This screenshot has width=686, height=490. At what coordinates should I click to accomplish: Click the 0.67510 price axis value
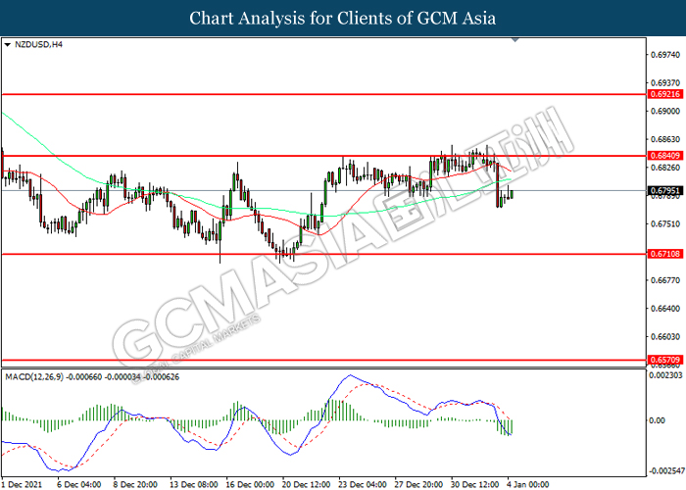[x=665, y=224]
